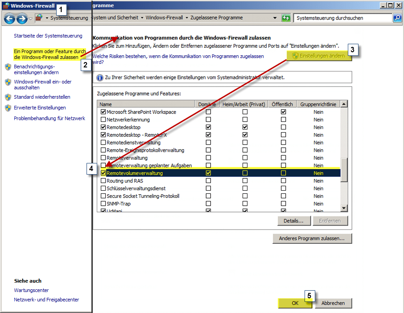This screenshot has width=404, height=313.
Task: Expand the dropdown arrow after System und Sicherheit
Action: [142, 18]
